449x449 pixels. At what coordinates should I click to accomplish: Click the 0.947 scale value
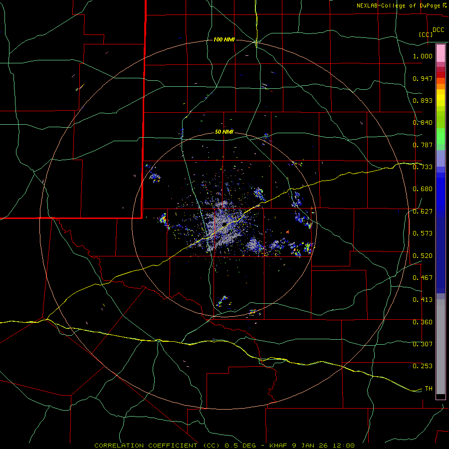(x=423, y=78)
